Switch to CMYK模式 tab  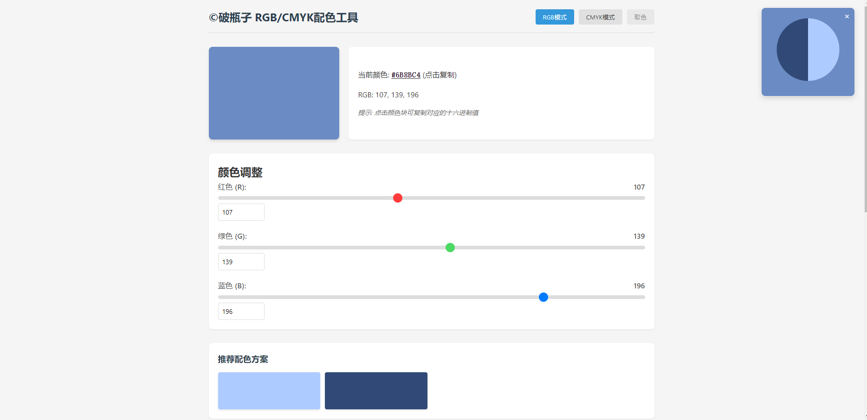[600, 17]
